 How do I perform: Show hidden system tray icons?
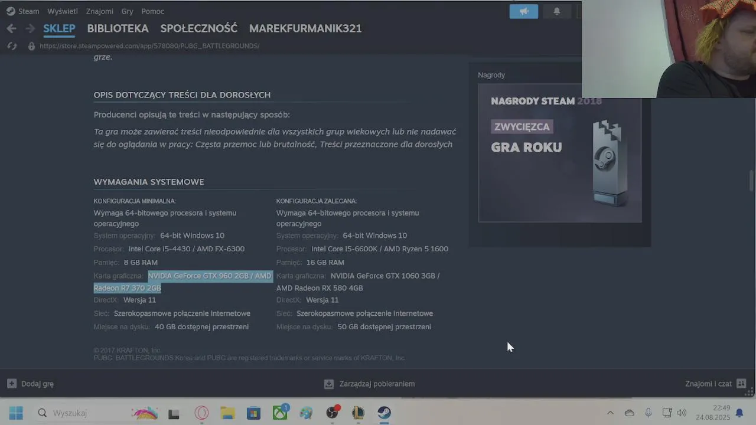[x=610, y=413]
